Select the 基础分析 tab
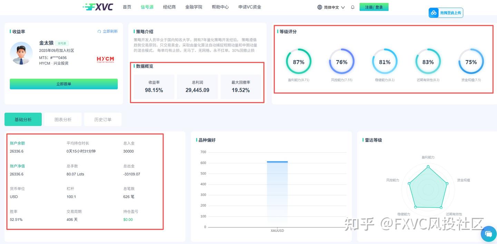Viewport: 497px width, 244px height. pos(23,119)
